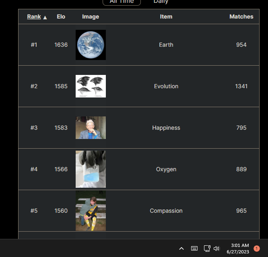Click rank cell #2
Screen dimensions: 268x257
[x=34, y=86]
